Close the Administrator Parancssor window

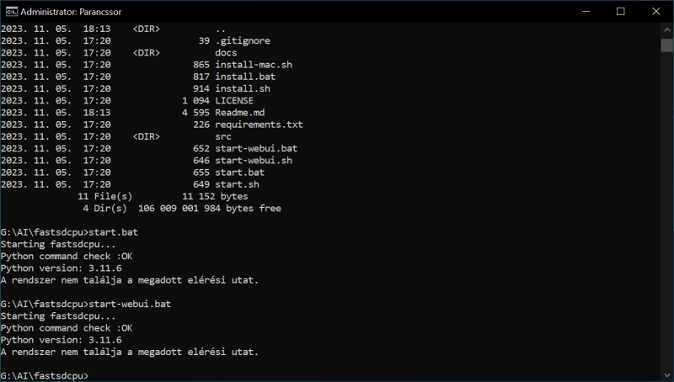click(656, 12)
